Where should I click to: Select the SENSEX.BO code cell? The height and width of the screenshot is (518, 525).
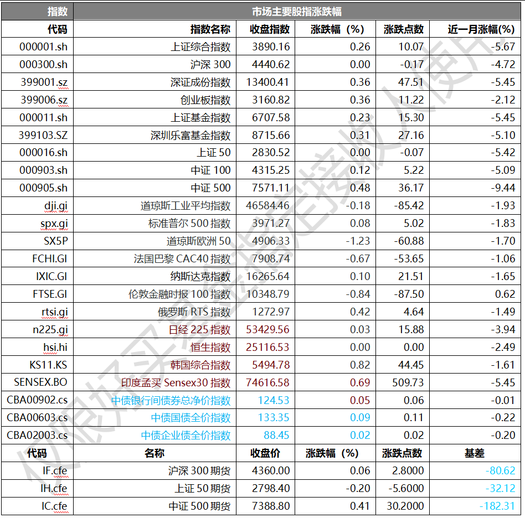pyautogui.click(x=40, y=382)
